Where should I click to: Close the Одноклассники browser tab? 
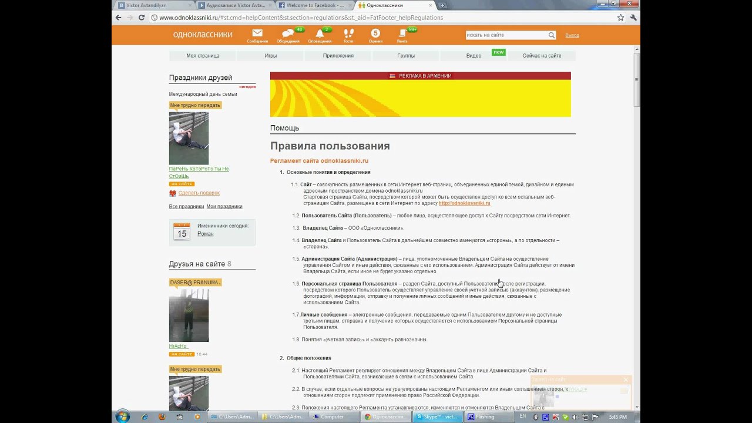tap(430, 5)
